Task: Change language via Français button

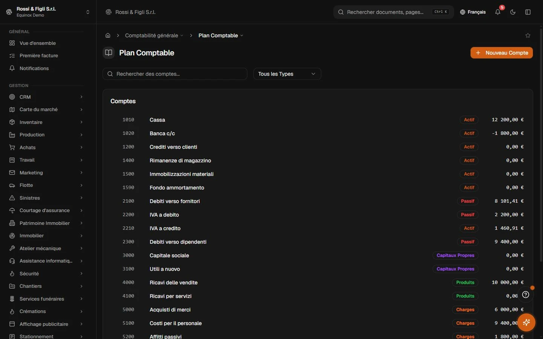Action: pyautogui.click(x=473, y=12)
